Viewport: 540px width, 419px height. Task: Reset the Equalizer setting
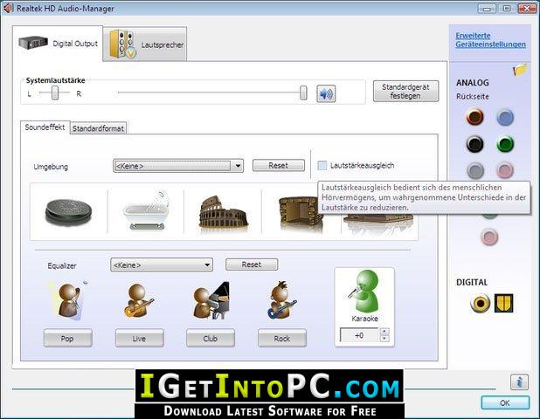(x=252, y=264)
